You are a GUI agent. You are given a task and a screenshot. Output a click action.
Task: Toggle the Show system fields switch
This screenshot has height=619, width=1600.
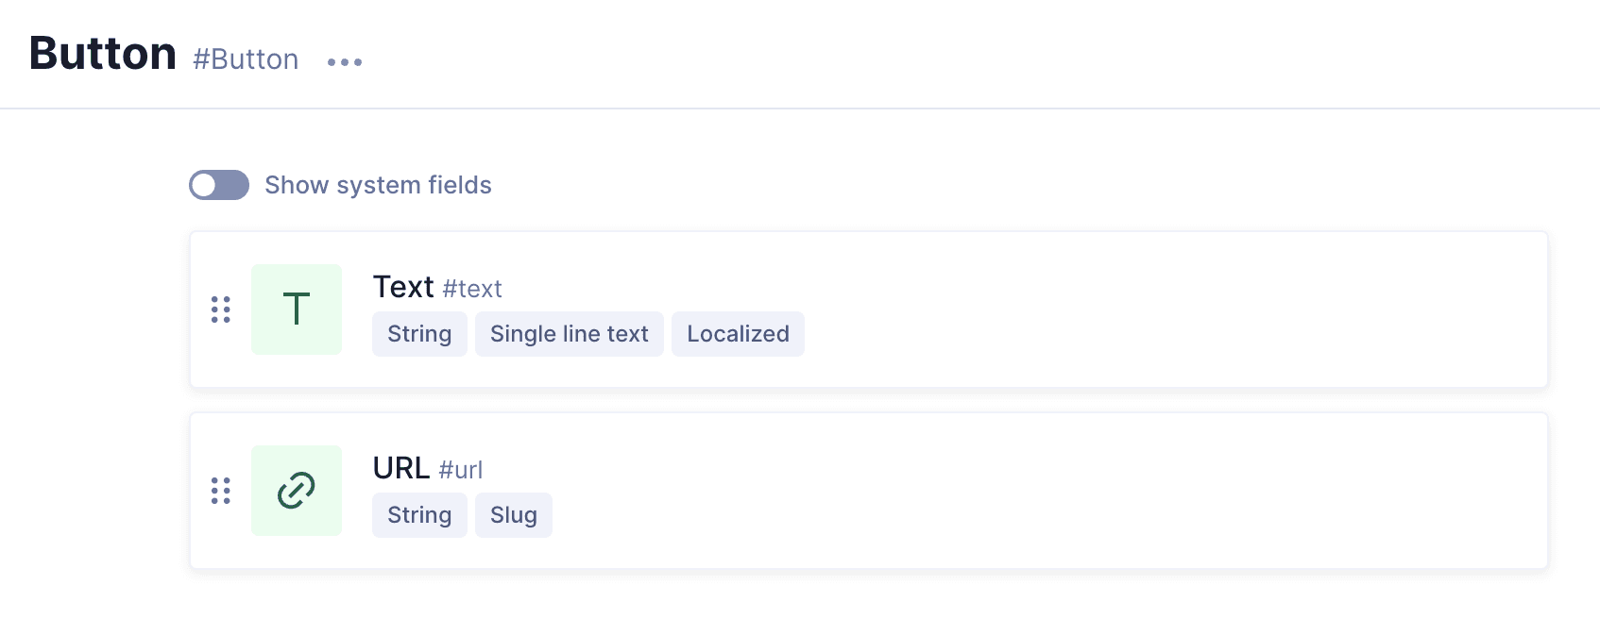[x=219, y=185]
